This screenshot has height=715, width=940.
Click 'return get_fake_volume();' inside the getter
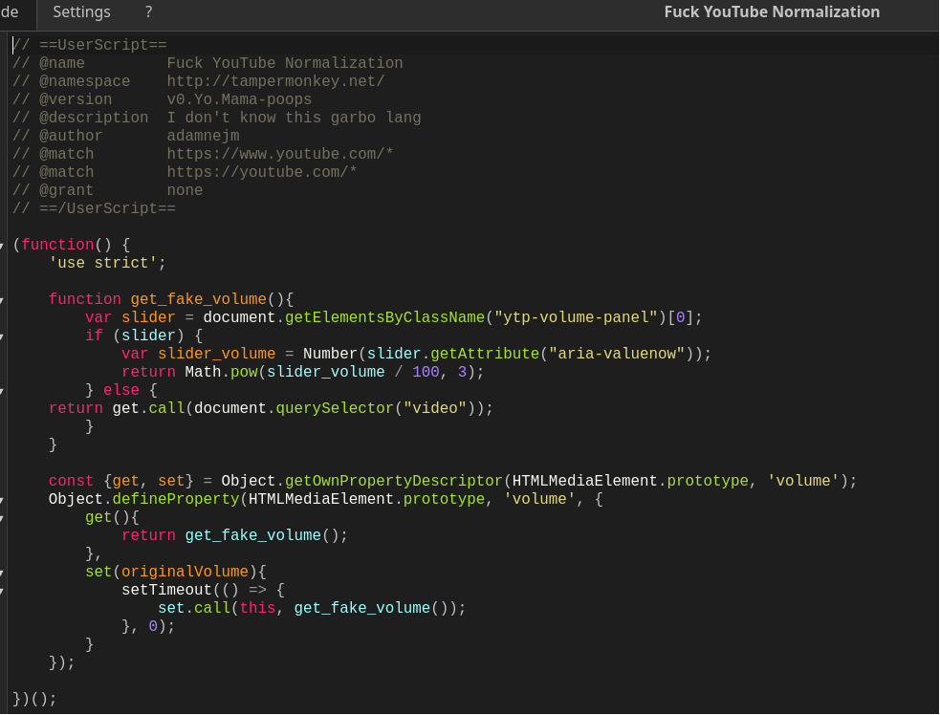(234, 536)
